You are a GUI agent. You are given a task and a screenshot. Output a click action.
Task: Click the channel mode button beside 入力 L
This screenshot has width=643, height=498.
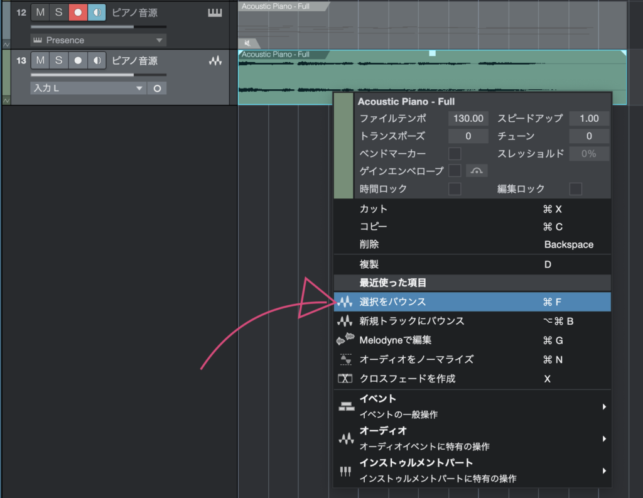pyautogui.click(x=157, y=89)
